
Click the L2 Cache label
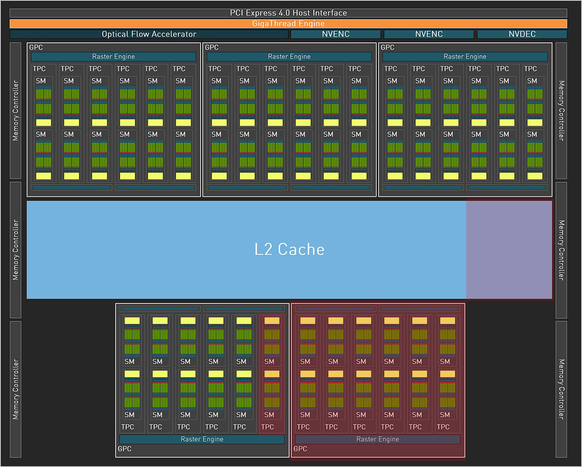tap(289, 249)
